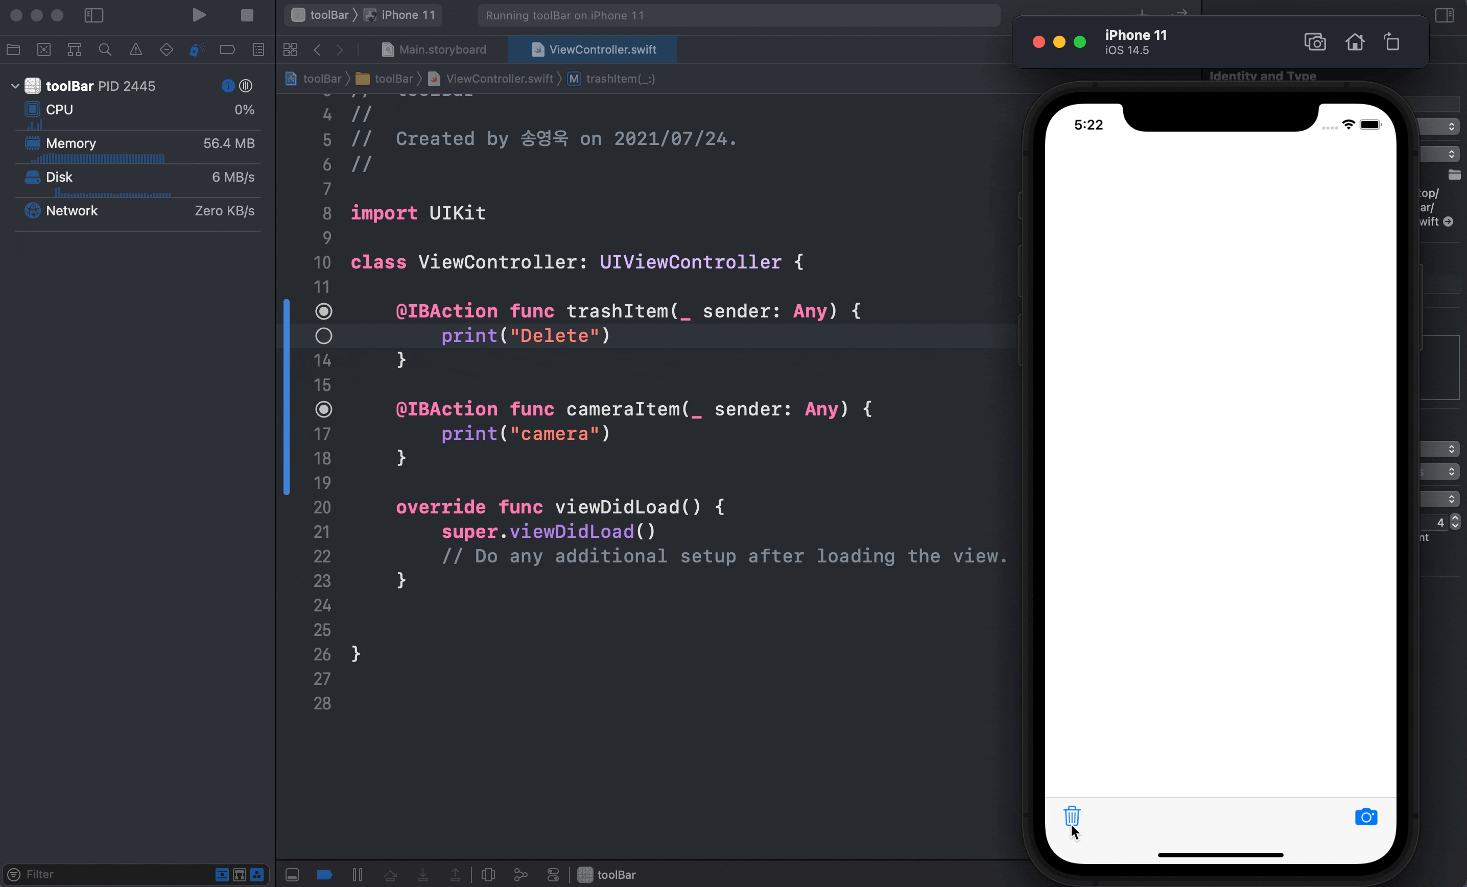Screen dimensions: 1467x887
Task: Open the trashItem(_:) jump bar menu
Action: [611, 79]
